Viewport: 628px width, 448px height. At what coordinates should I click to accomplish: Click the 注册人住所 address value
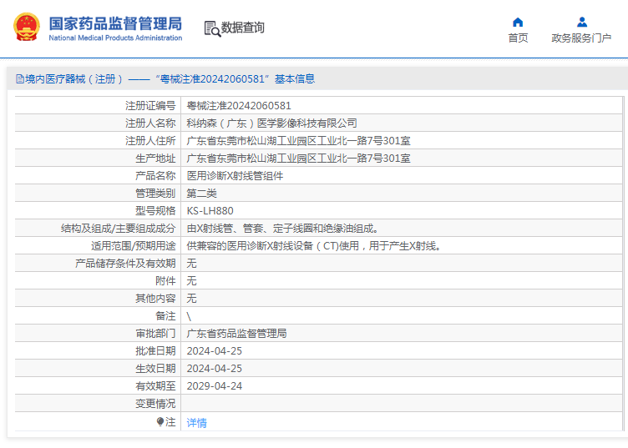pos(298,141)
